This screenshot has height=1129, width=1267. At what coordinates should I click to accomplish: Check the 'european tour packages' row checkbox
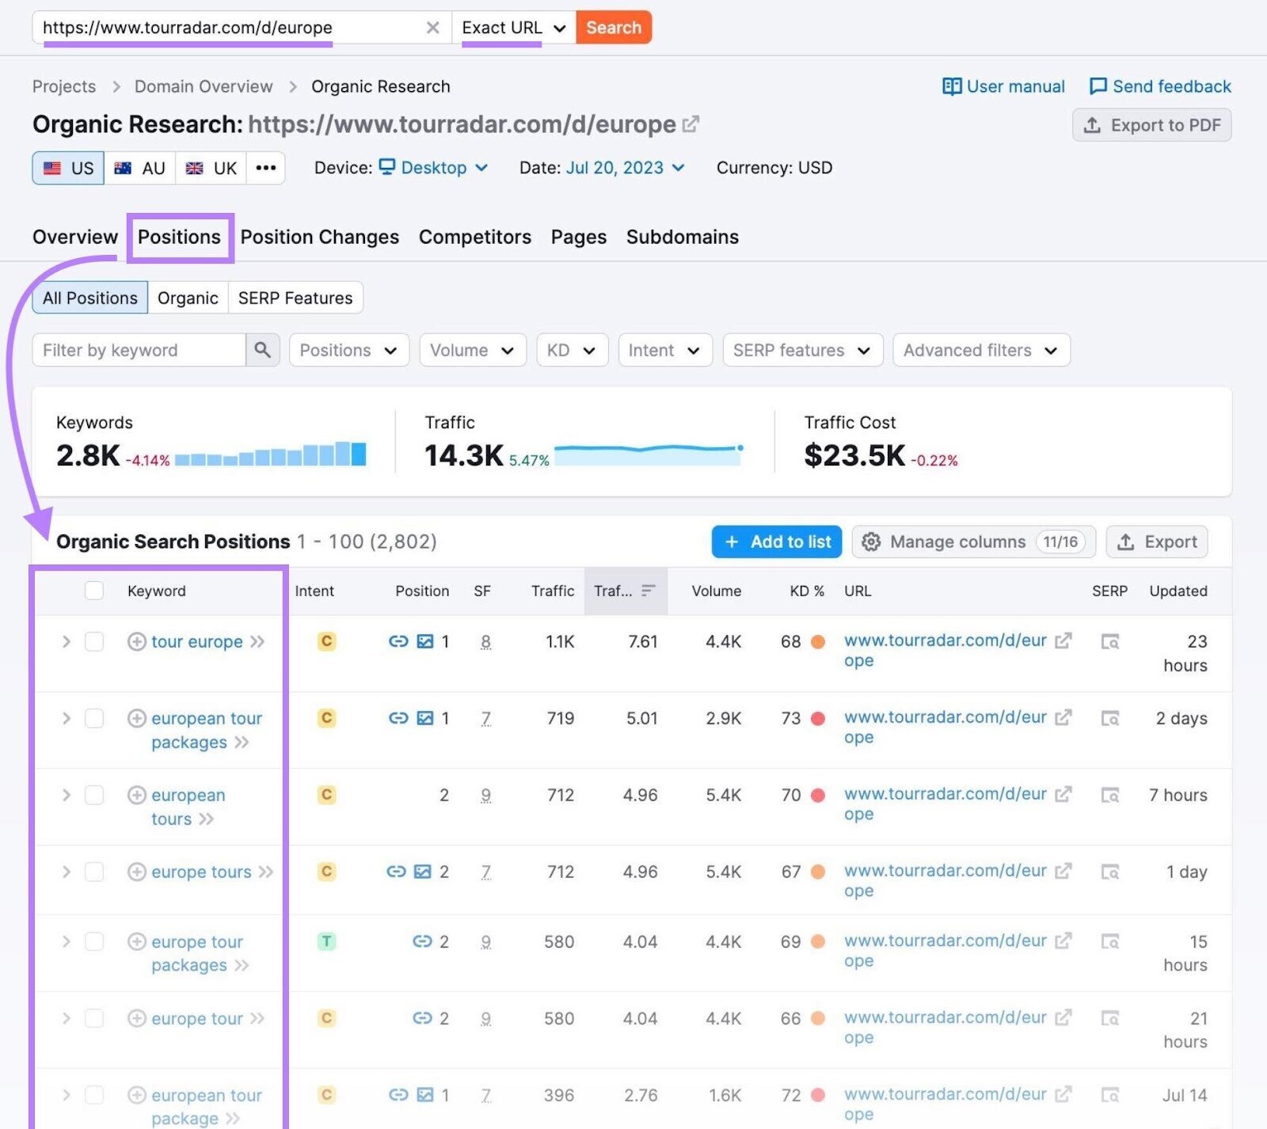(x=94, y=718)
